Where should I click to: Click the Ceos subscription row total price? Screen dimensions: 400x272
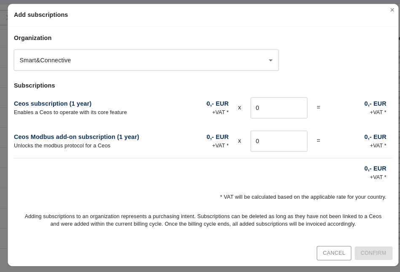pyautogui.click(x=375, y=104)
